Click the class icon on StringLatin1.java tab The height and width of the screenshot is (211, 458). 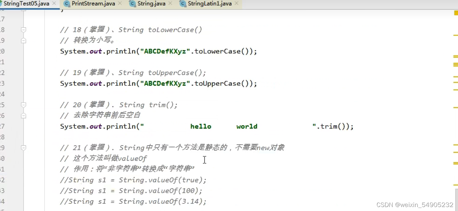point(183,4)
